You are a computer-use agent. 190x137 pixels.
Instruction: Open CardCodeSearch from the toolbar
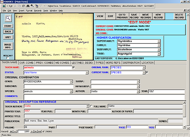(89, 6)
